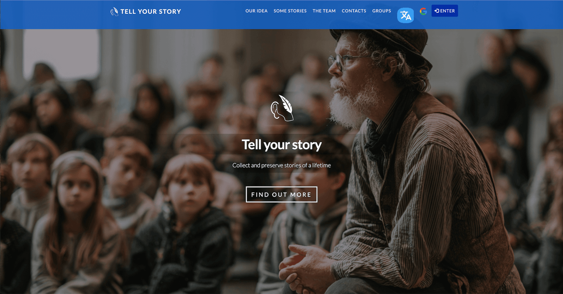Click the quill logo icon in navbar
This screenshot has height=294, width=563.
pos(114,12)
